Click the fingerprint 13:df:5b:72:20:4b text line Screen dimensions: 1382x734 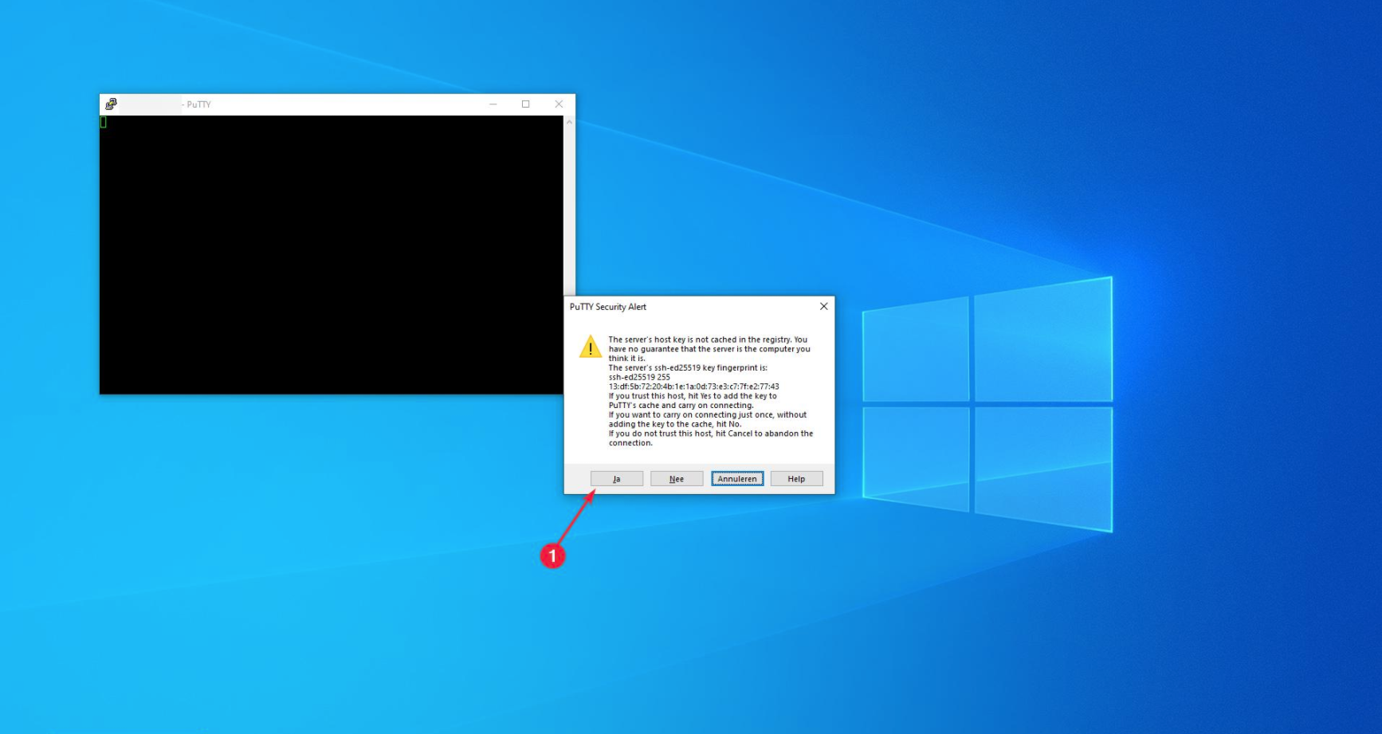click(693, 387)
